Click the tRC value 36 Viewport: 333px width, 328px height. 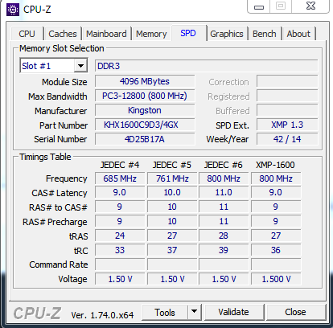click(276, 250)
